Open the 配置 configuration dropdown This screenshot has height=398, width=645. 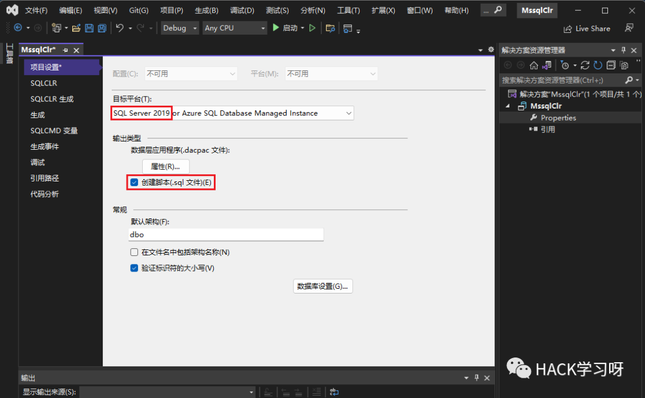point(191,73)
